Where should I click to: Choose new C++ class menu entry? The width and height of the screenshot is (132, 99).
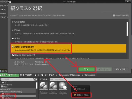81,95
